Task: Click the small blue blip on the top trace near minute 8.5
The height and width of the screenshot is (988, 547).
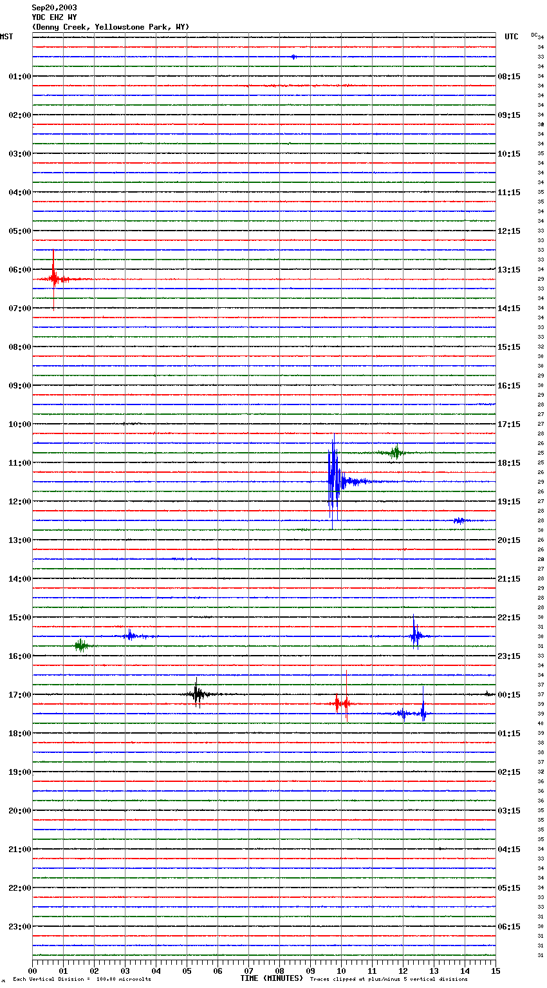Action: 293,57
